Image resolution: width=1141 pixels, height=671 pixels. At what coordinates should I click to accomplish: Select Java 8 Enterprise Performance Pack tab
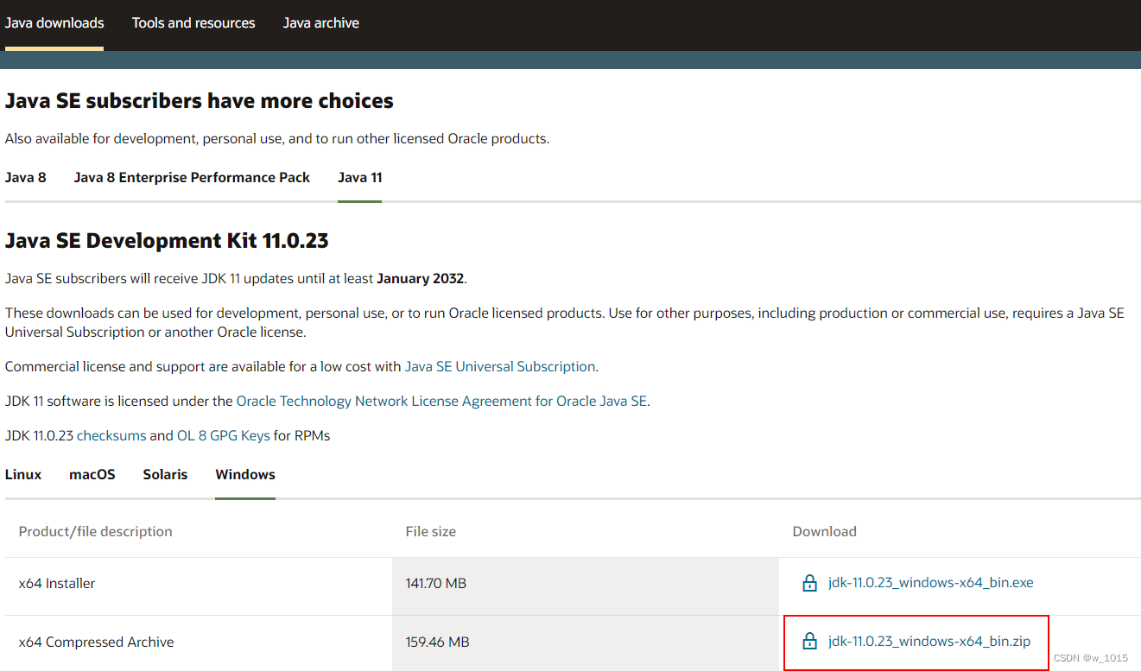coord(192,178)
